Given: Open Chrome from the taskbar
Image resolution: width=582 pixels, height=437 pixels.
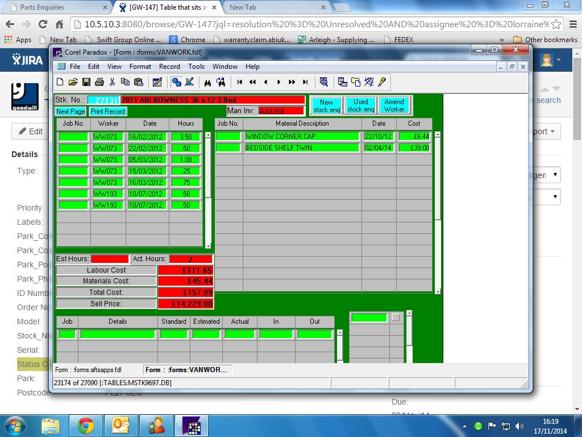Looking at the screenshot, I should click(x=85, y=426).
